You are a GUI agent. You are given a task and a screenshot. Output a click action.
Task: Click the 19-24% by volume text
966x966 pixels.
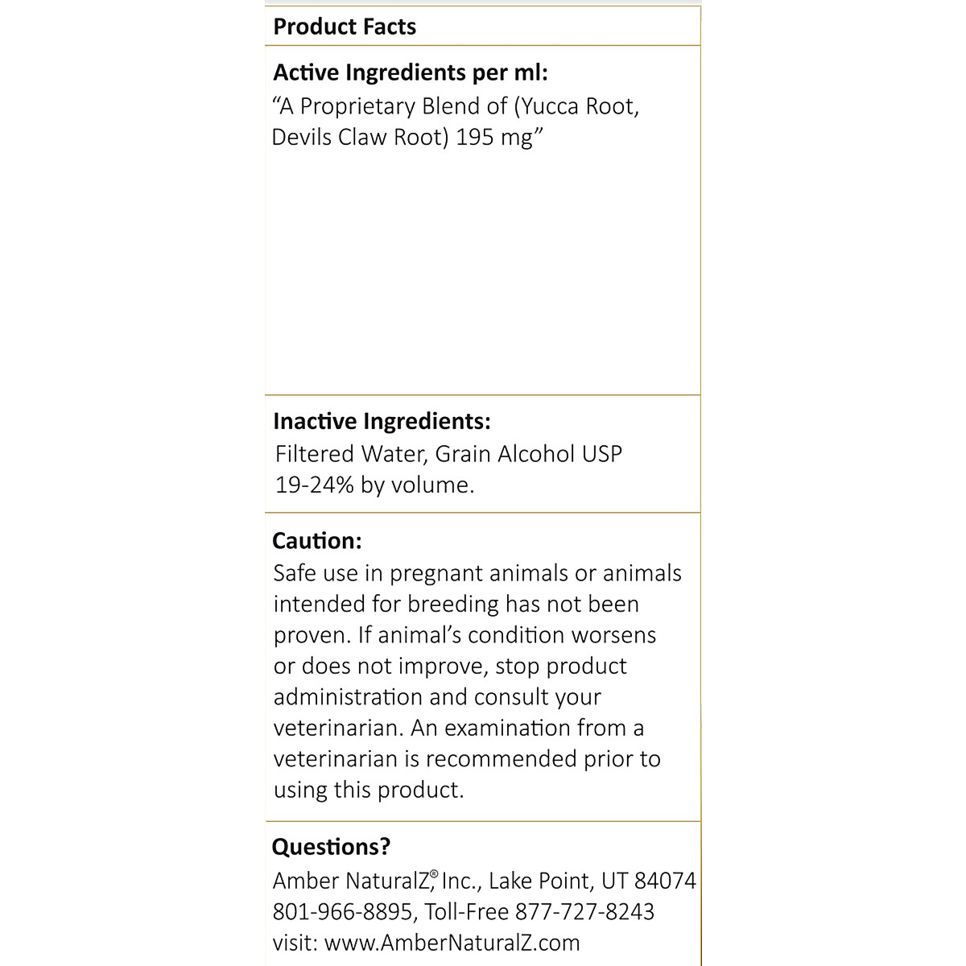[x=374, y=485]
